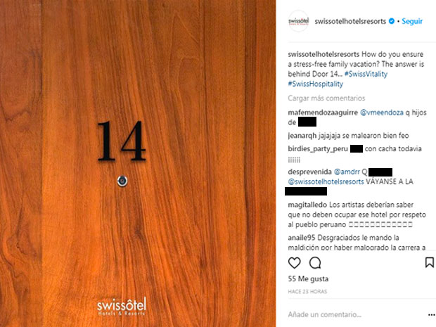Open the three-dot options menu
Screen dimensions: 436x327
432,315
